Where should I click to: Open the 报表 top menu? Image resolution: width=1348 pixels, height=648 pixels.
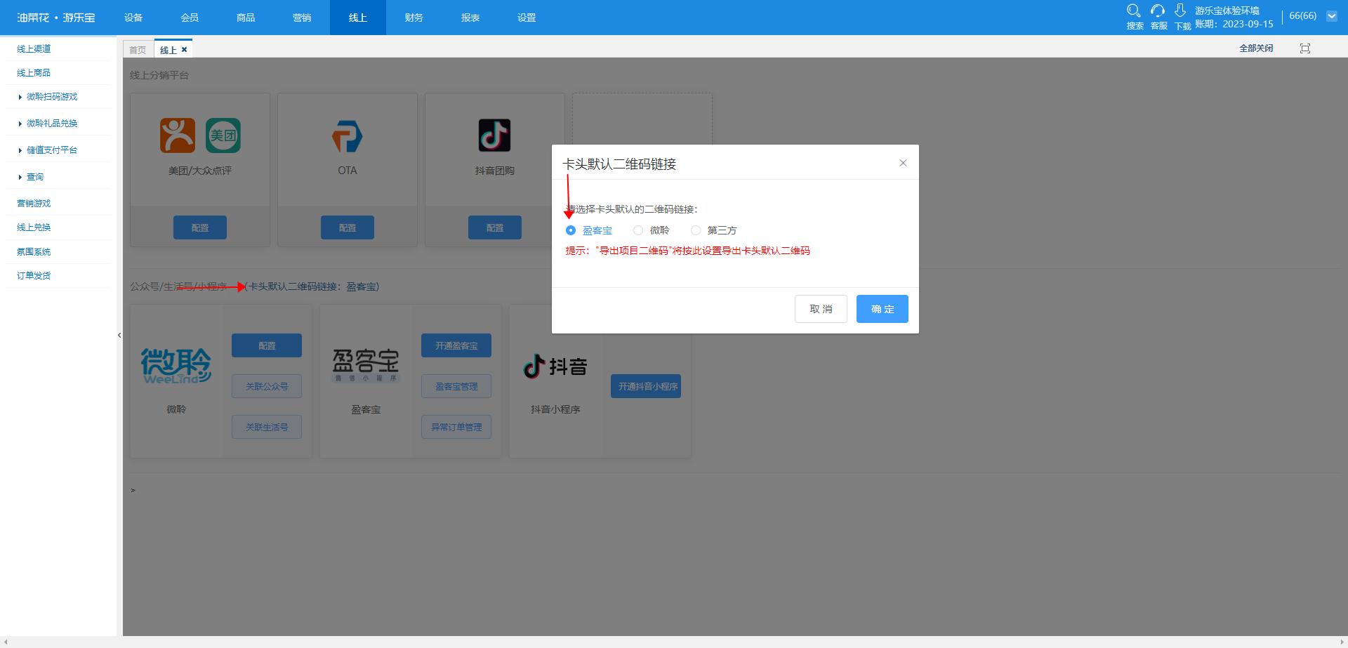pos(470,18)
